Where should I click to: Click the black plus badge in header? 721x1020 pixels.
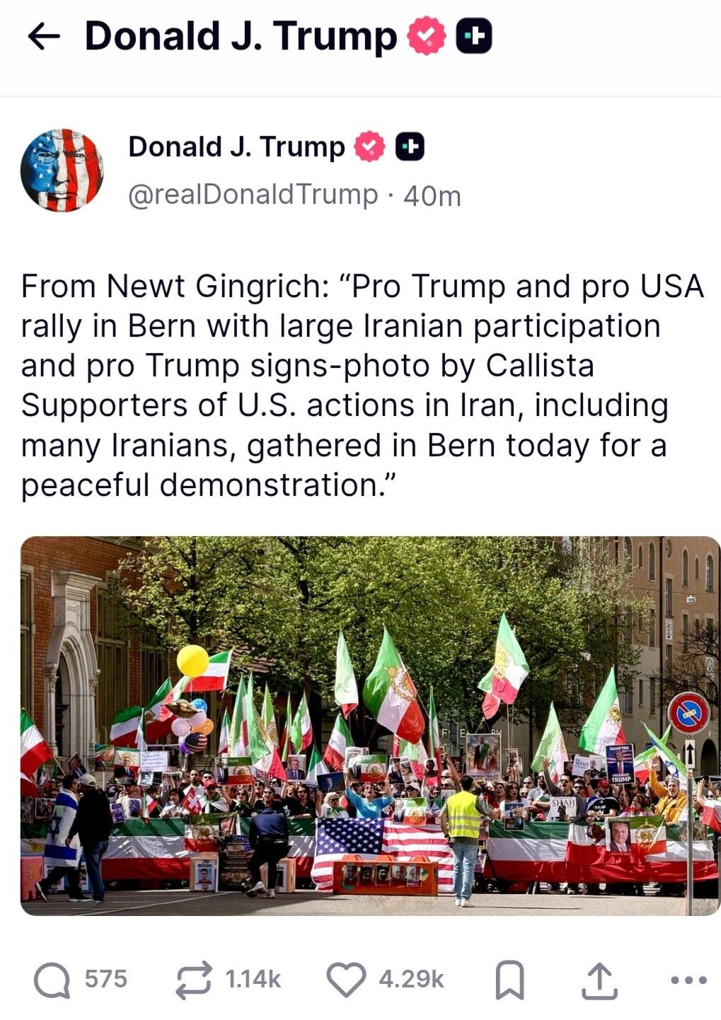coord(473,37)
